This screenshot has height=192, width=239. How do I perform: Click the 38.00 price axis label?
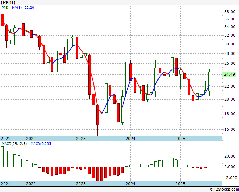click(230, 12)
